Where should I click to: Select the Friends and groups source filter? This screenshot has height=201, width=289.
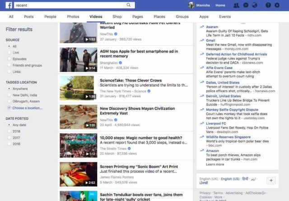pyautogui.click(x=27, y=65)
